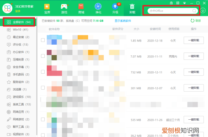Open the 宝库 software library tab
The image size is (208, 137).
47,9
